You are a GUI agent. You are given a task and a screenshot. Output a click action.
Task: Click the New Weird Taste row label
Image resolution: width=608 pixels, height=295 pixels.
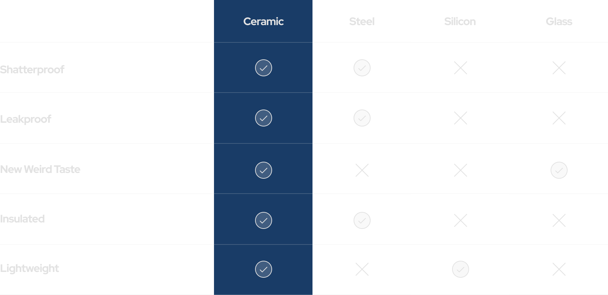(40, 169)
